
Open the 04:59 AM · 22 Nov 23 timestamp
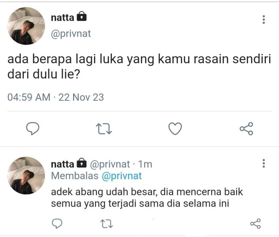(56, 97)
